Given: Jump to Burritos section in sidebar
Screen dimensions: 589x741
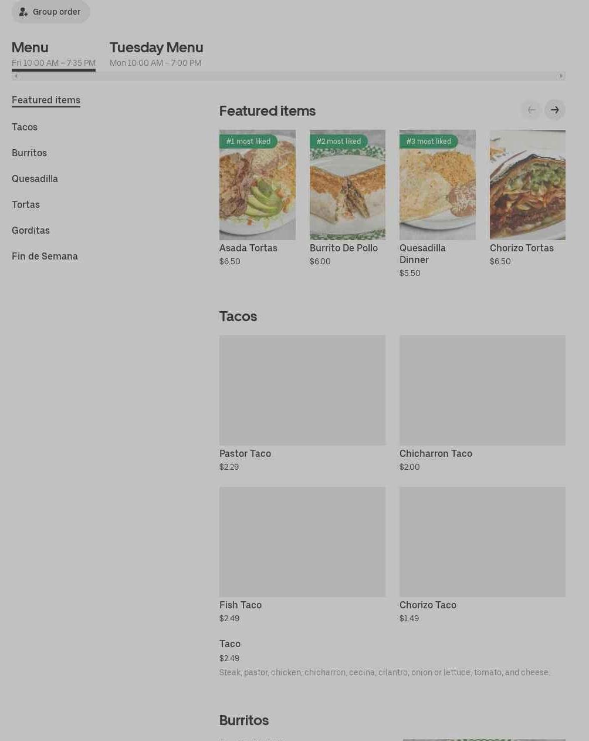Looking at the screenshot, I should (29, 153).
